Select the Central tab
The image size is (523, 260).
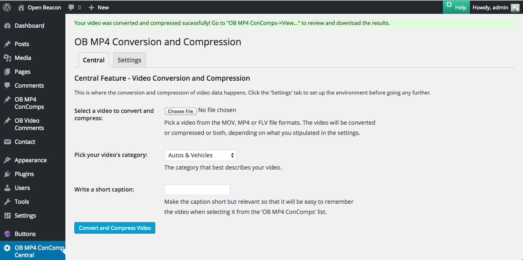click(94, 60)
